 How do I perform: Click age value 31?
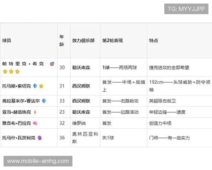(62, 86)
